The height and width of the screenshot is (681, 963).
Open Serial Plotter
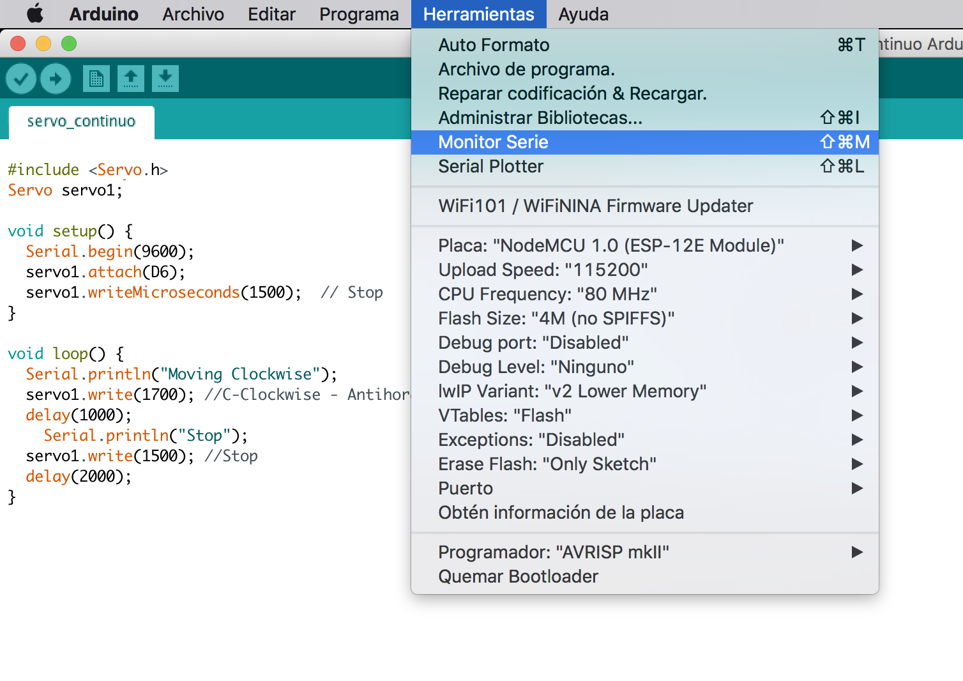(x=645, y=166)
